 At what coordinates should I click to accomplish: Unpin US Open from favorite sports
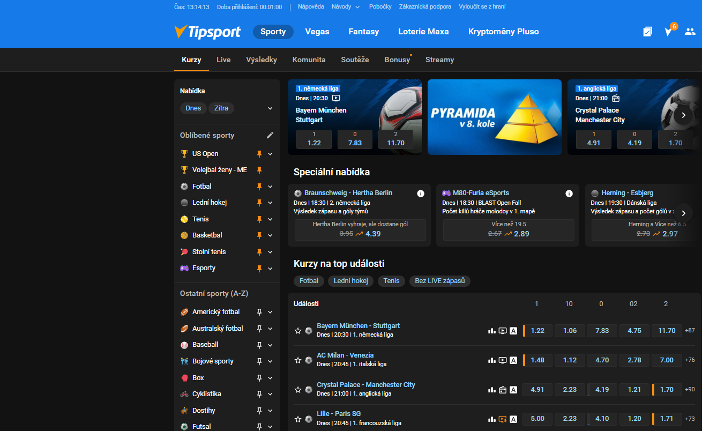259,154
